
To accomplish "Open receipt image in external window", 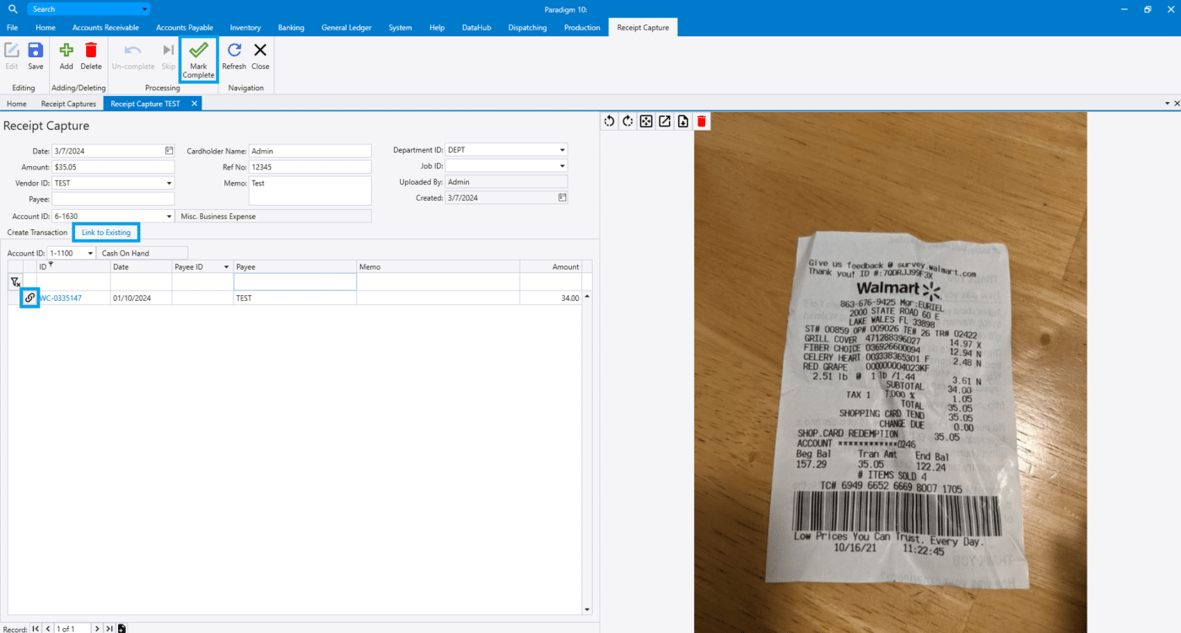I will 665,121.
